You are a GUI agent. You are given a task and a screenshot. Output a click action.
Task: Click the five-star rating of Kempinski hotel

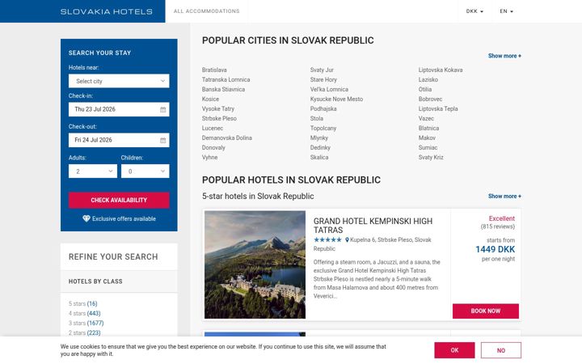[x=327, y=240]
